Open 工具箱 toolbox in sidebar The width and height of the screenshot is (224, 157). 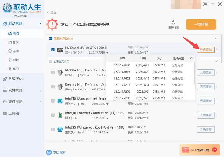point(13,113)
